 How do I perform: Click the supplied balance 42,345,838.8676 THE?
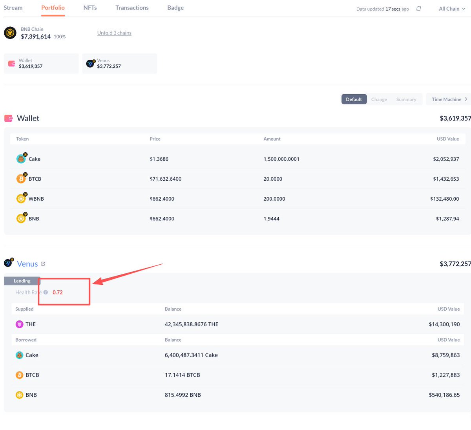[192, 324]
